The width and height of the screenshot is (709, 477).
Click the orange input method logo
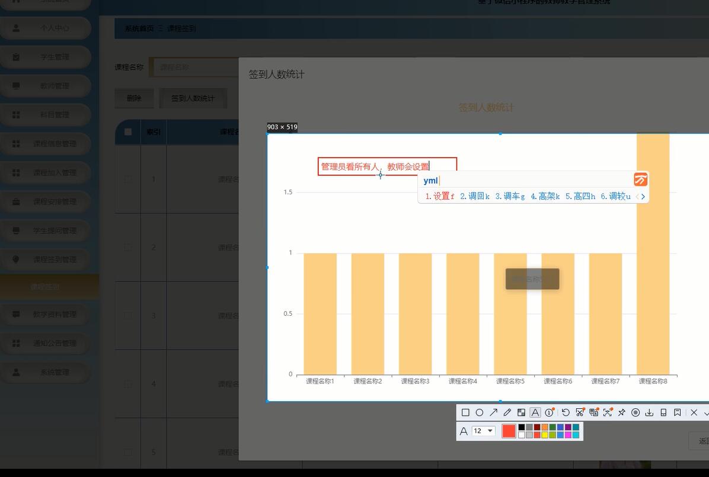640,180
